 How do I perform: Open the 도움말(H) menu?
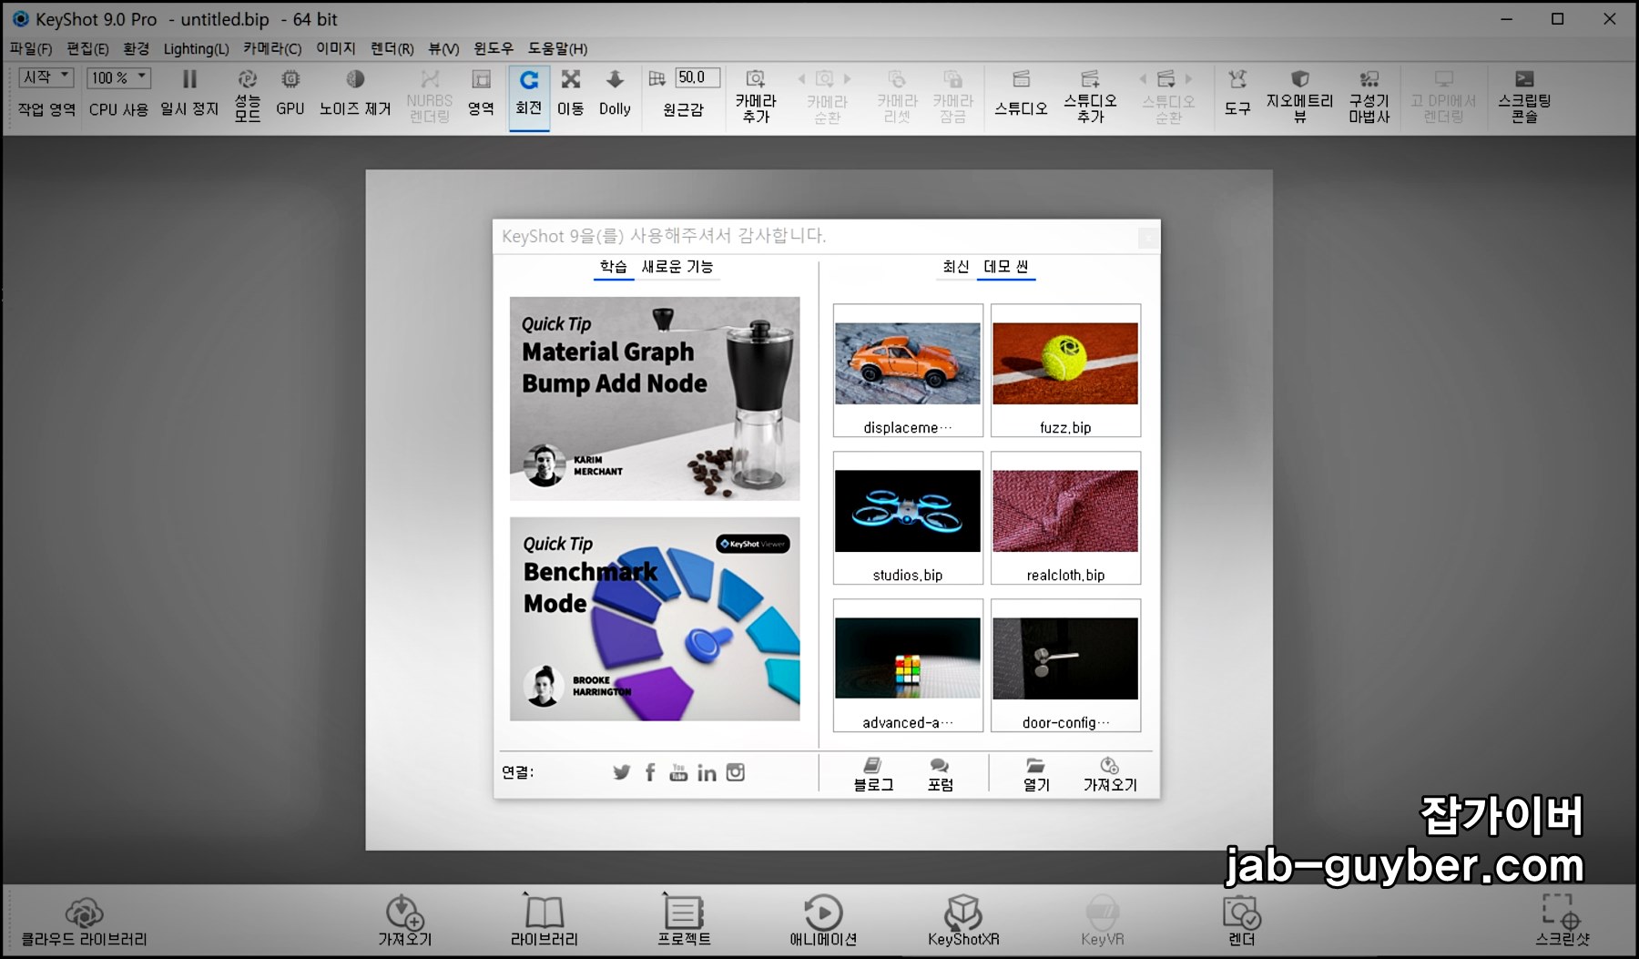tap(558, 48)
